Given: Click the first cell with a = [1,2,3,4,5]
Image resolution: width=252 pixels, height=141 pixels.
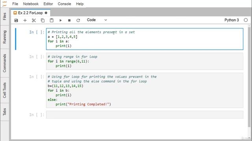Looking at the screenshot, I should pos(145,39).
